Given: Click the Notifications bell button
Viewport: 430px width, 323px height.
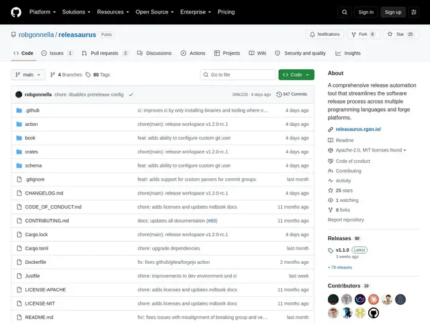Looking at the screenshot, I should tap(325, 34).
